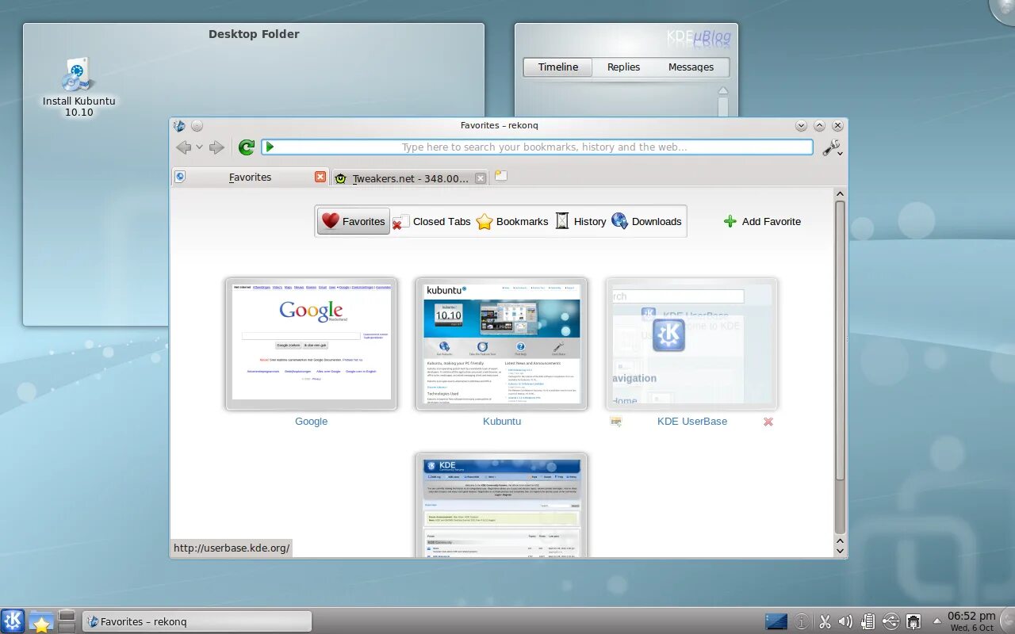Go forward with the rekonq forward arrow
Viewport: 1015px width, 634px height.
point(216,147)
